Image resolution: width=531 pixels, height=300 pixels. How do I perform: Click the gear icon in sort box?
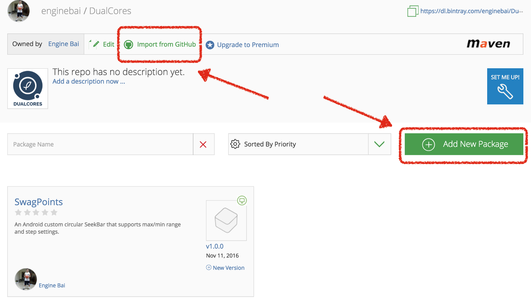pyautogui.click(x=235, y=144)
